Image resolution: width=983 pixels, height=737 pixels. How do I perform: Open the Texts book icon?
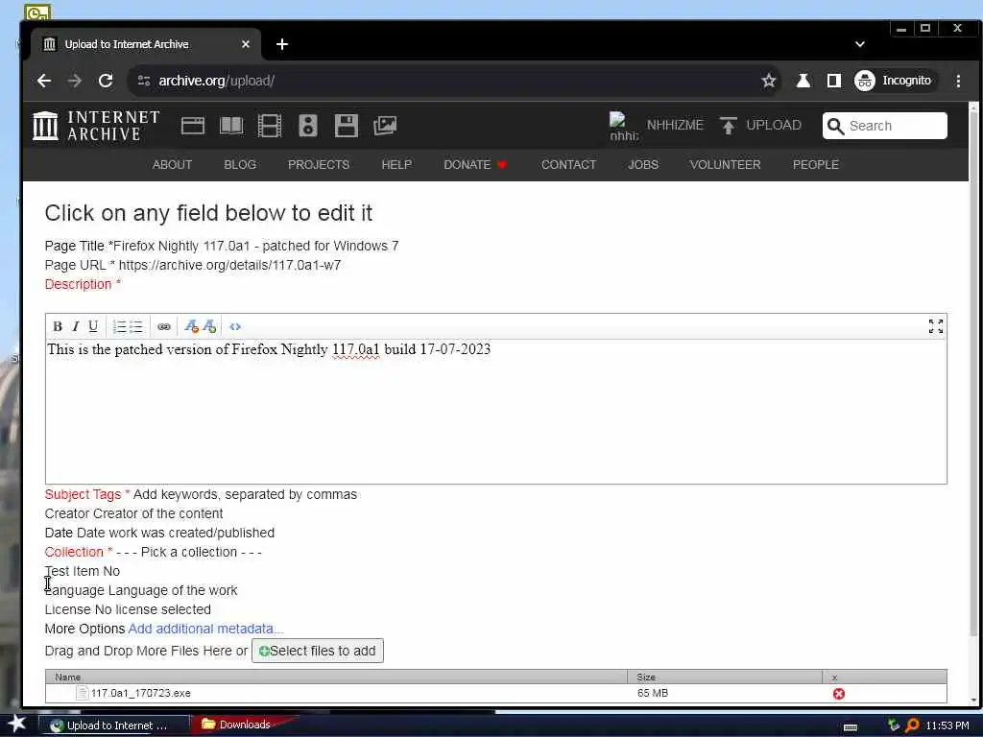231,126
